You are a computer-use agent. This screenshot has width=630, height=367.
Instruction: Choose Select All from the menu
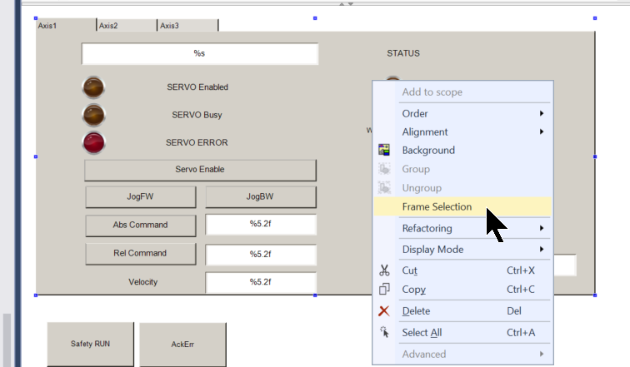tap(462, 332)
